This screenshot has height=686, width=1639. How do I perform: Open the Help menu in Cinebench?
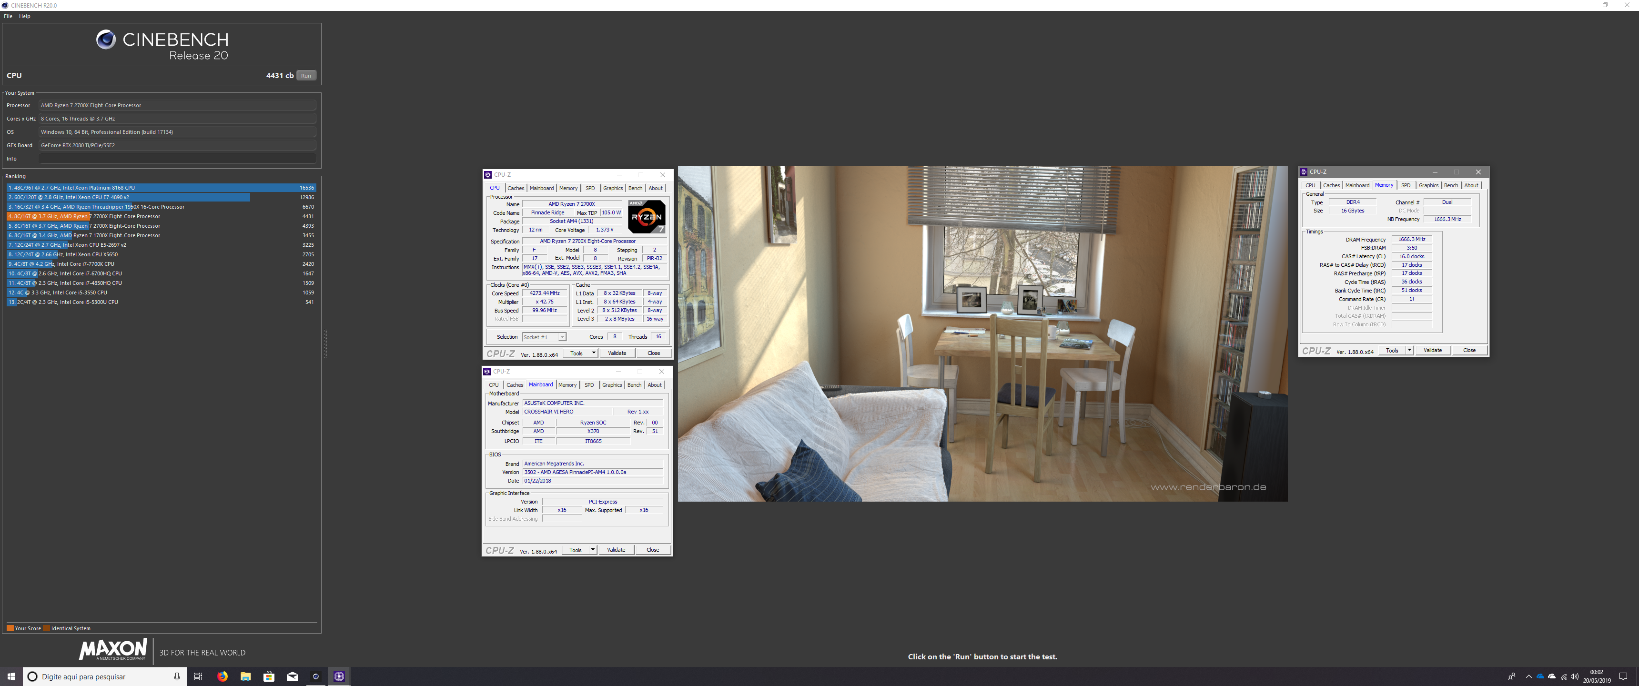(x=25, y=17)
